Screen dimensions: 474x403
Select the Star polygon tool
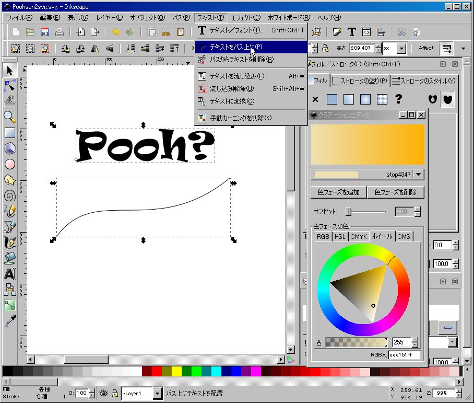coord(9,180)
